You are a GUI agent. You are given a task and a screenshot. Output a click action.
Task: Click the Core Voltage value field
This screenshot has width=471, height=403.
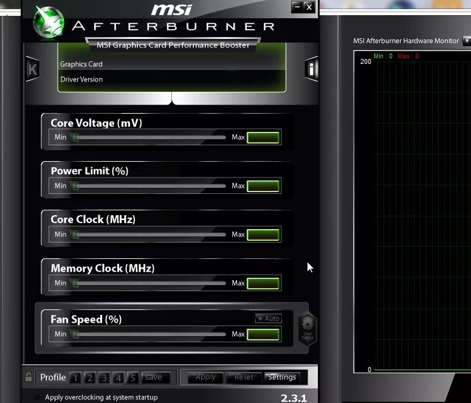(263, 137)
